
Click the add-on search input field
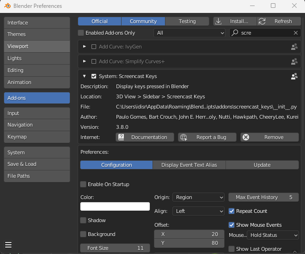[265, 33]
